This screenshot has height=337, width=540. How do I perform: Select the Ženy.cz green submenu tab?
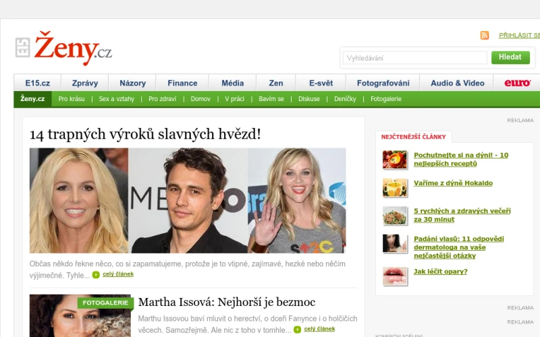32,99
